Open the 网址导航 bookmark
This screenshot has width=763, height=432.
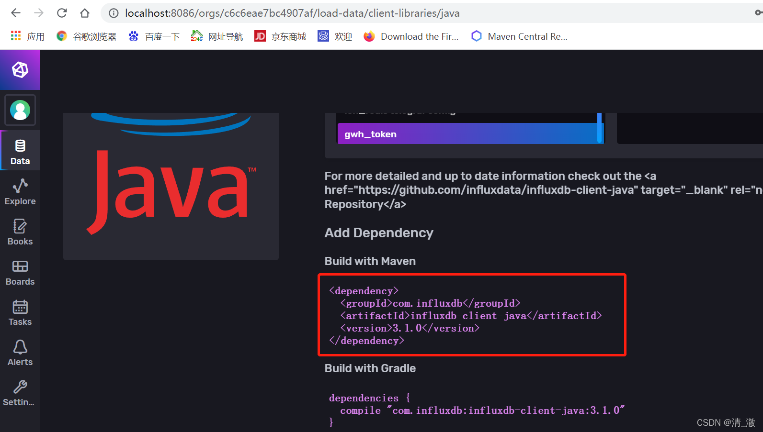(217, 36)
